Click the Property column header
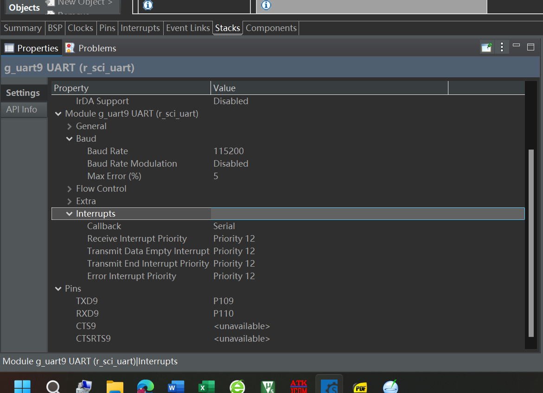This screenshot has height=393, width=543. (131, 88)
